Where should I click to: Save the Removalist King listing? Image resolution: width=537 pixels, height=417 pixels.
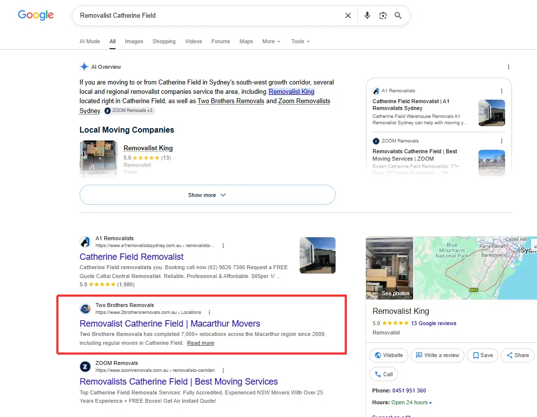point(482,356)
